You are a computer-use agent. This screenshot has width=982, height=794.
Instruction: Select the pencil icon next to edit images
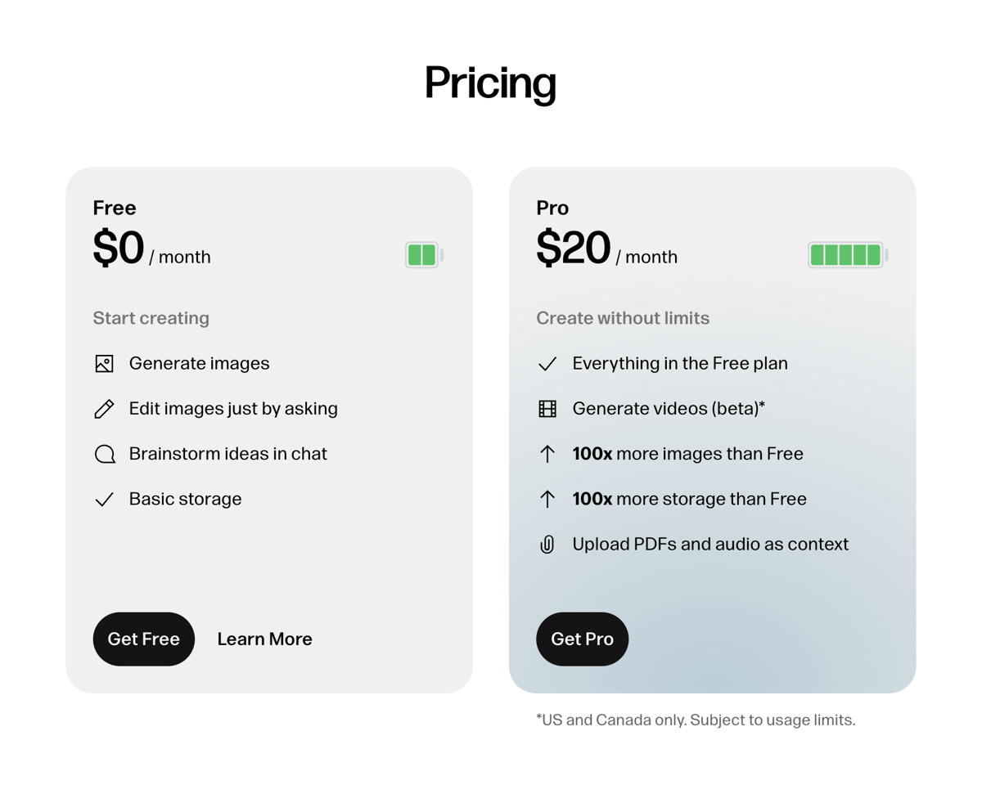click(x=105, y=408)
